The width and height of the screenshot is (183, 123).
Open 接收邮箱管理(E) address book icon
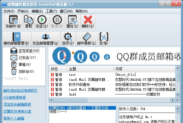[17, 37]
